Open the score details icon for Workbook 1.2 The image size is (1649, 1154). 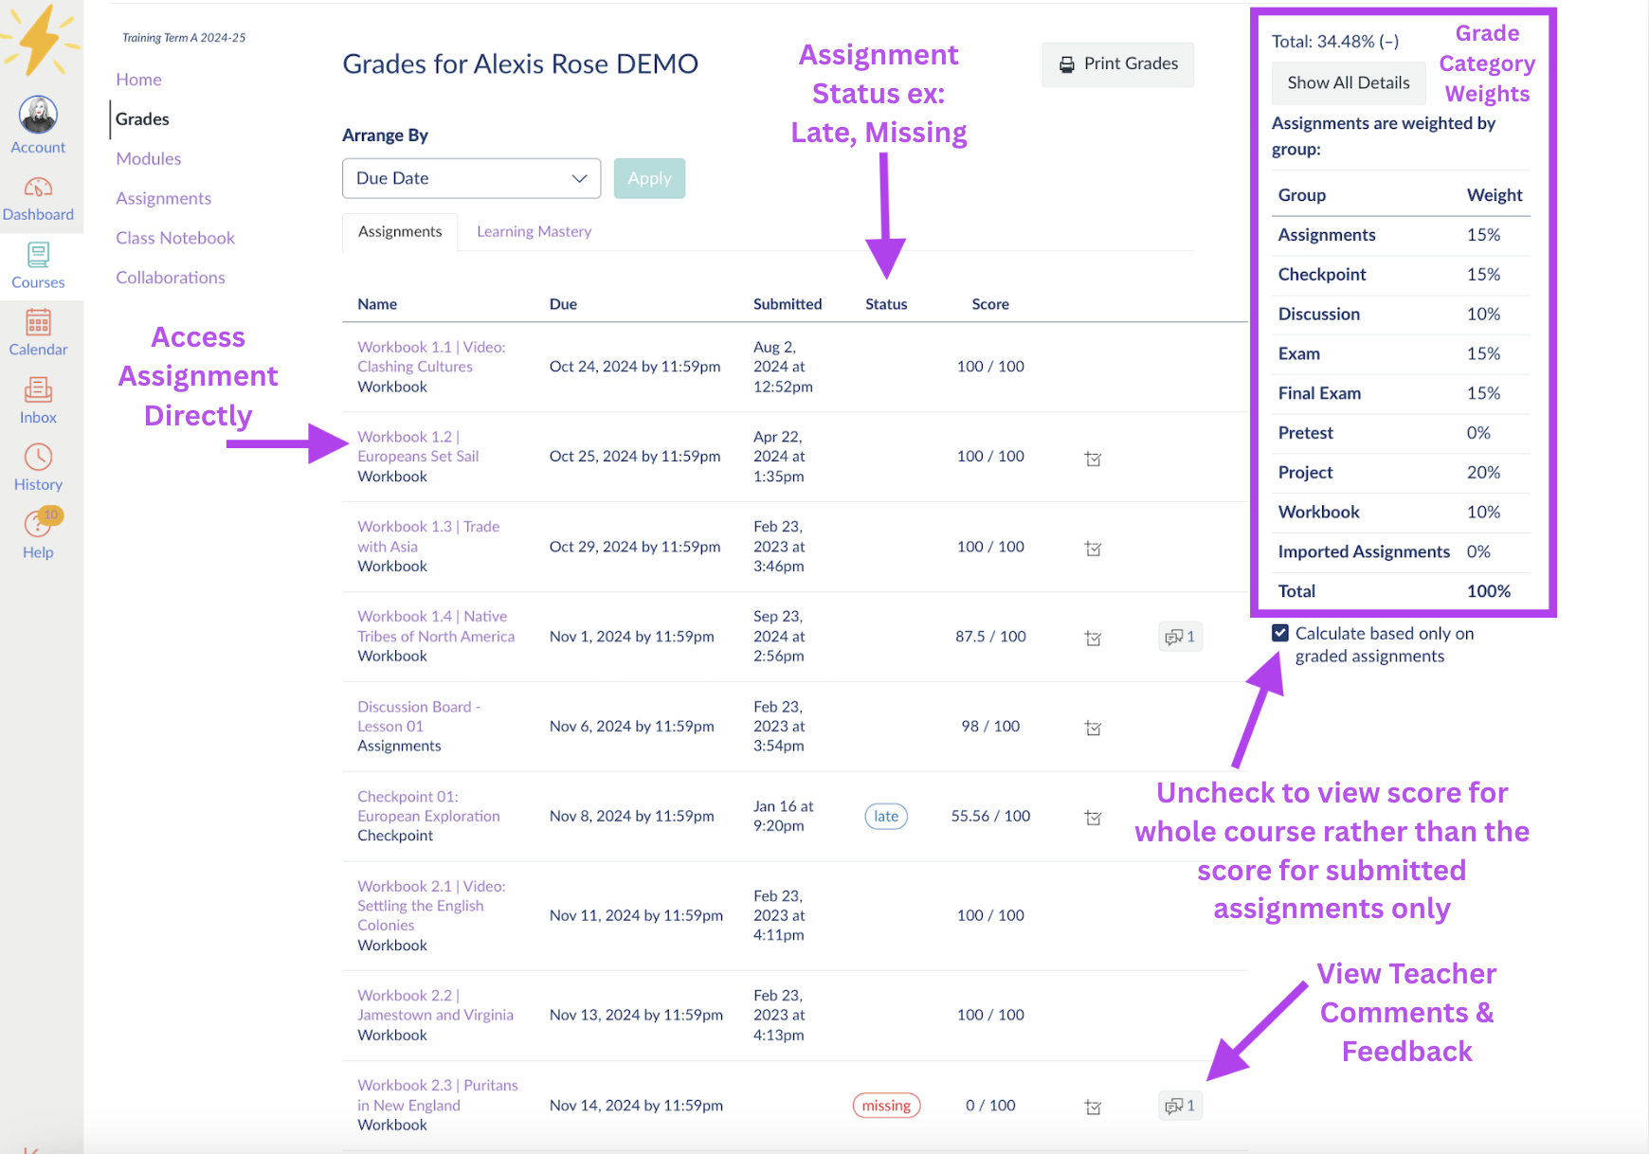coord(1093,459)
